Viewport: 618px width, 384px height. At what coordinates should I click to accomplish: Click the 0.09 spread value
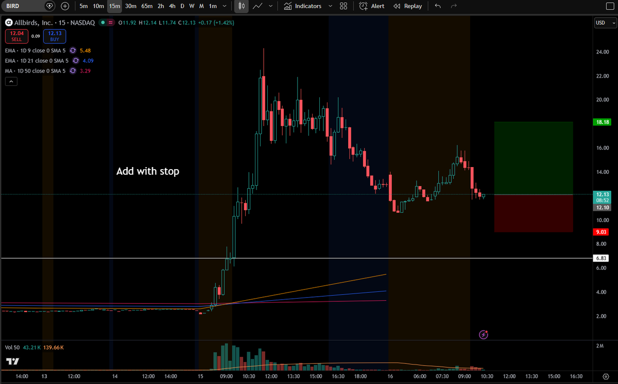point(36,36)
